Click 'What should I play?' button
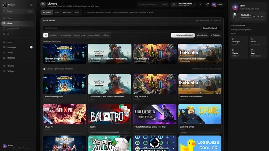269x151 pixels. point(183,35)
